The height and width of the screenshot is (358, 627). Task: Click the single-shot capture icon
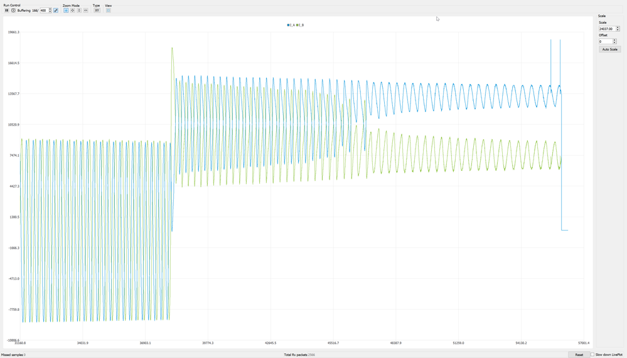[13, 11]
